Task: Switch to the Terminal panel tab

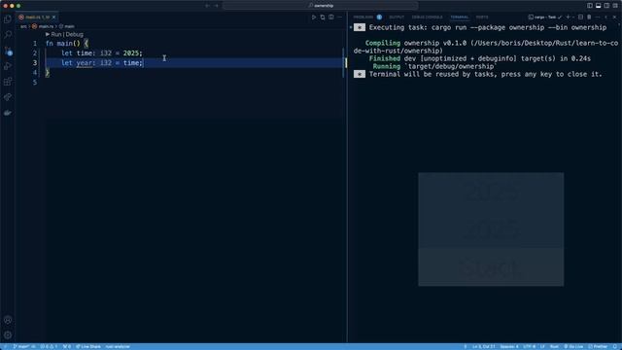Action: click(x=460, y=17)
